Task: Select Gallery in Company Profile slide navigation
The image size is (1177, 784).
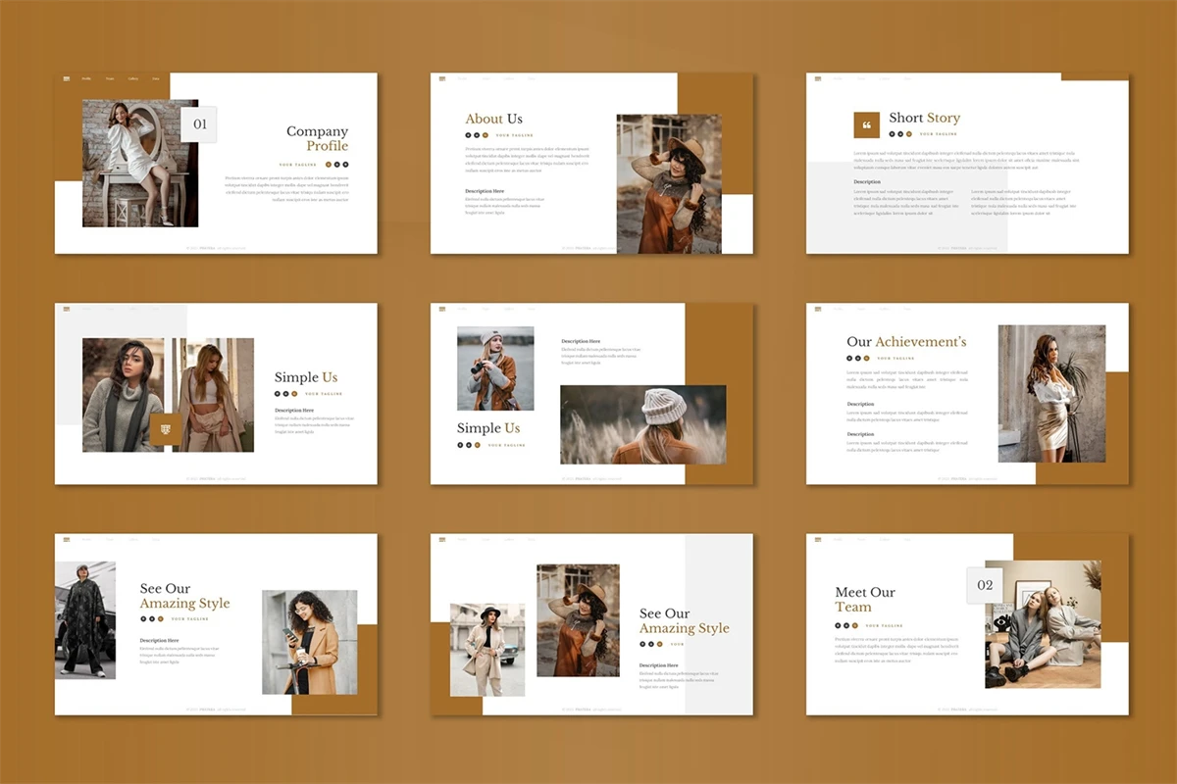Action: click(133, 78)
